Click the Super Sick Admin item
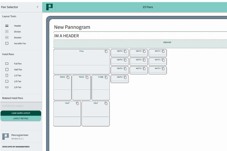The width and height of the screenshot is (227, 151). point(13,106)
